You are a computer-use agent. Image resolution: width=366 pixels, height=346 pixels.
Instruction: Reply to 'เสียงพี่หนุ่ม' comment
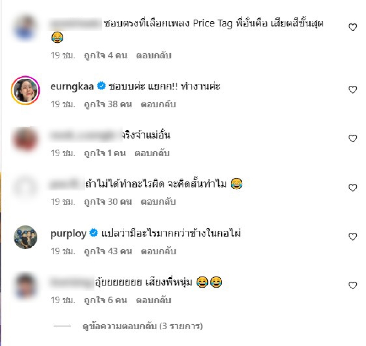154,300
